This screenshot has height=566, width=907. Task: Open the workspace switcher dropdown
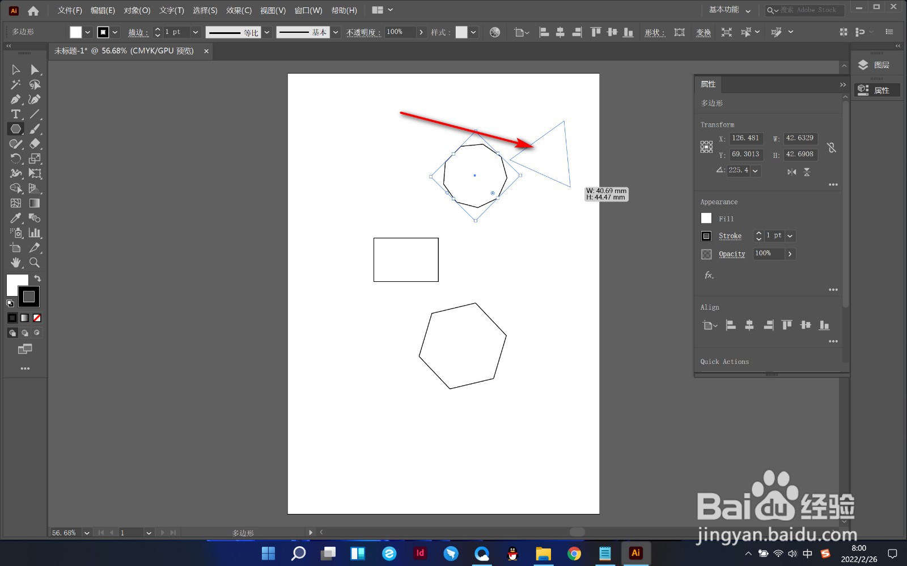pyautogui.click(x=730, y=10)
